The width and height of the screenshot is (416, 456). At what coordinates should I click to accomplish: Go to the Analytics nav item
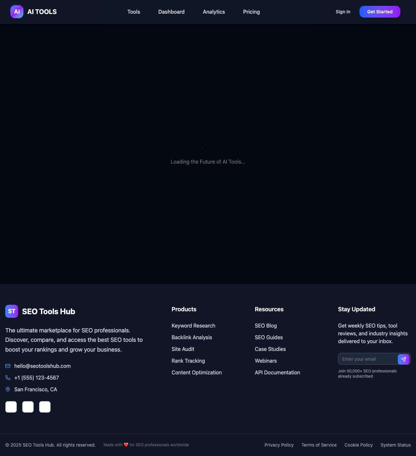click(x=214, y=12)
